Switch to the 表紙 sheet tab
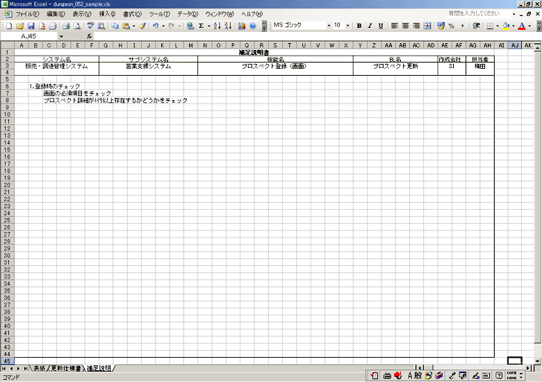542x382 pixels. pos(40,369)
